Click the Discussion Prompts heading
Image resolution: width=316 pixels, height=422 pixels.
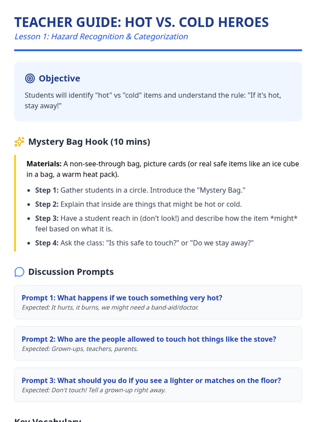pyautogui.click(x=71, y=272)
